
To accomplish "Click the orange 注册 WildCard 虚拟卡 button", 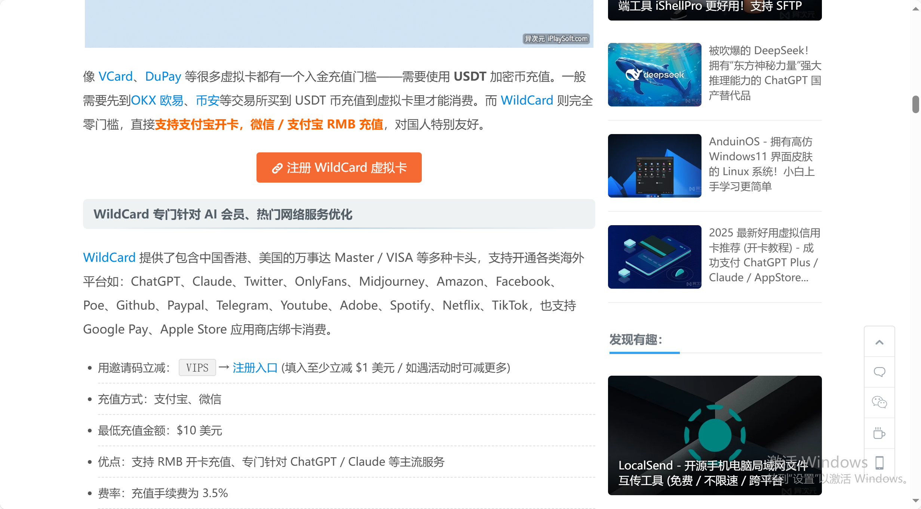I will (x=339, y=167).
